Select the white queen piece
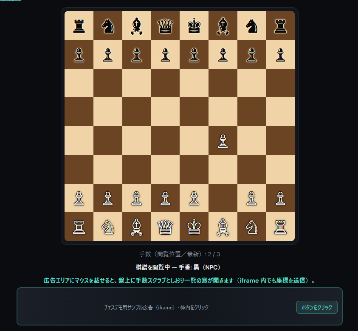Viewport: 358px width, 331px height. coord(165,227)
